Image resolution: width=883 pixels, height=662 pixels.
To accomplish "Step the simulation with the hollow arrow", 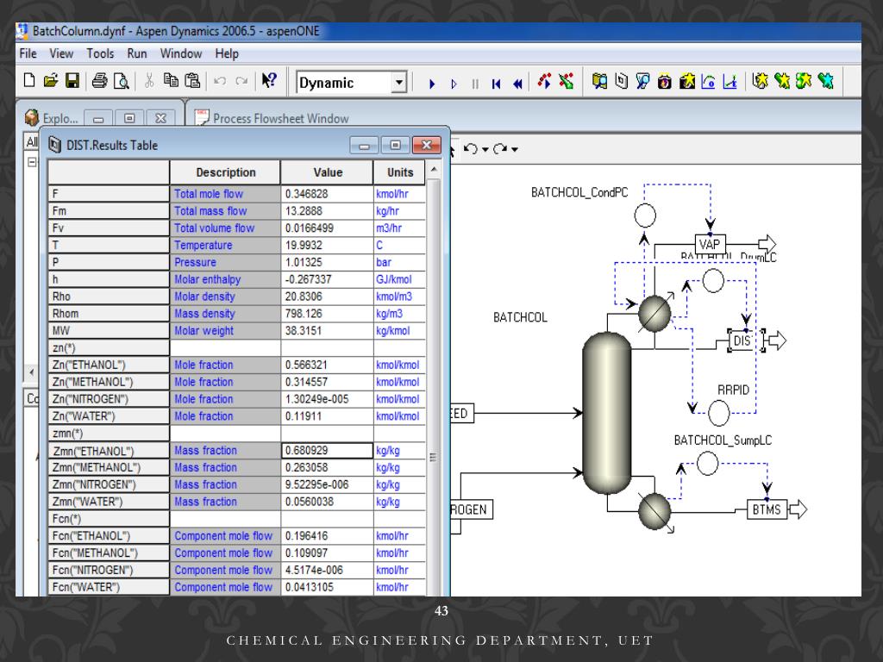I will click(454, 84).
